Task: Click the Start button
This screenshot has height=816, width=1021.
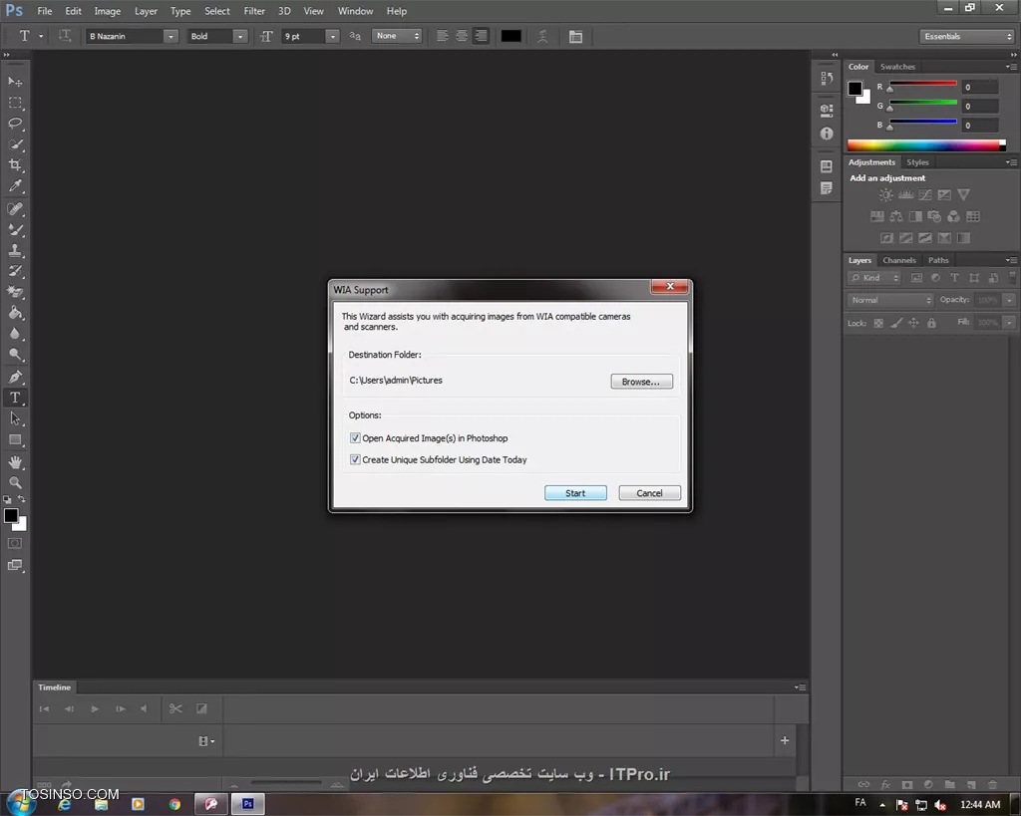Action: (x=575, y=493)
